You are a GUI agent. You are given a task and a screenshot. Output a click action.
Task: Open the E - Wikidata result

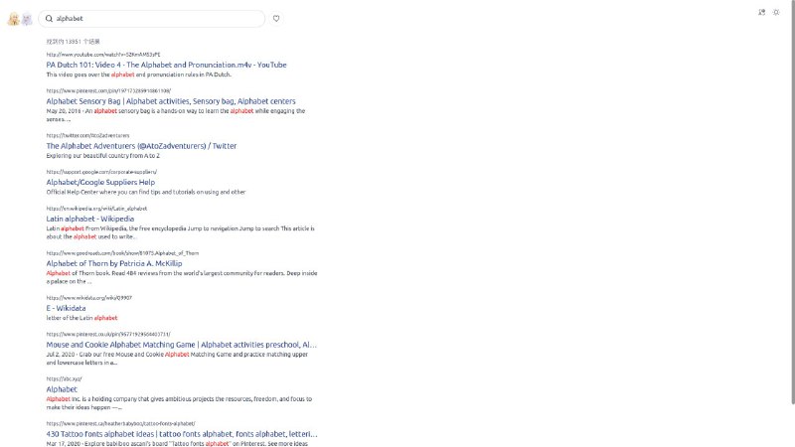66,308
